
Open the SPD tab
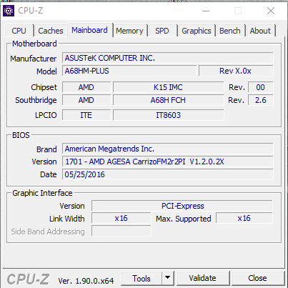pyautogui.click(x=162, y=31)
